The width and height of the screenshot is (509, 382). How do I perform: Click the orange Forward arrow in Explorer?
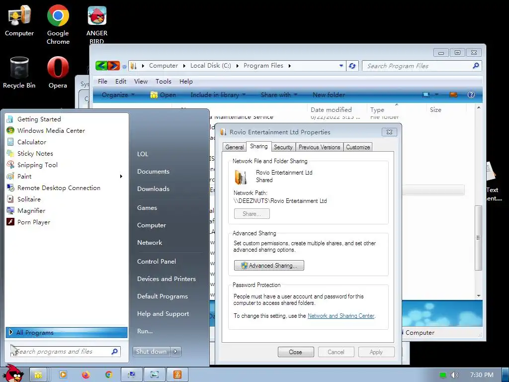(x=114, y=66)
